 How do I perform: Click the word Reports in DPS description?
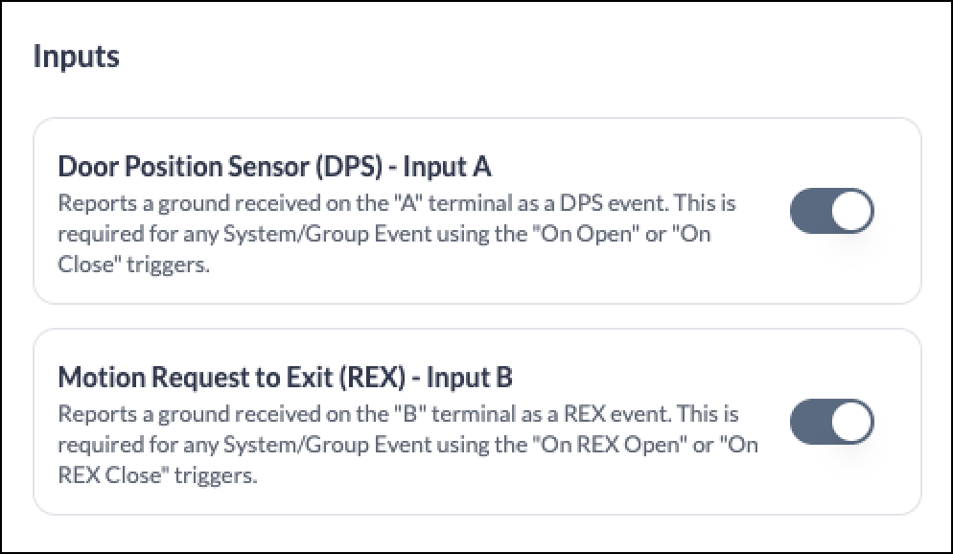pyautogui.click(x=97, y=203)
